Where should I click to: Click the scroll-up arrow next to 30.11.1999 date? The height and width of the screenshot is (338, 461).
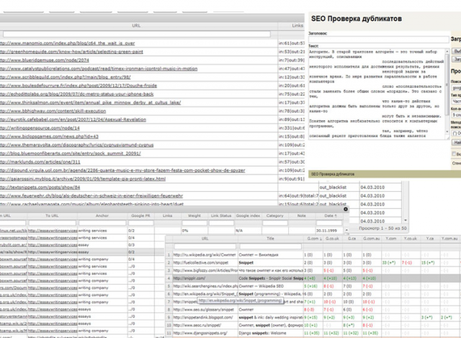[x=346, y=230]
